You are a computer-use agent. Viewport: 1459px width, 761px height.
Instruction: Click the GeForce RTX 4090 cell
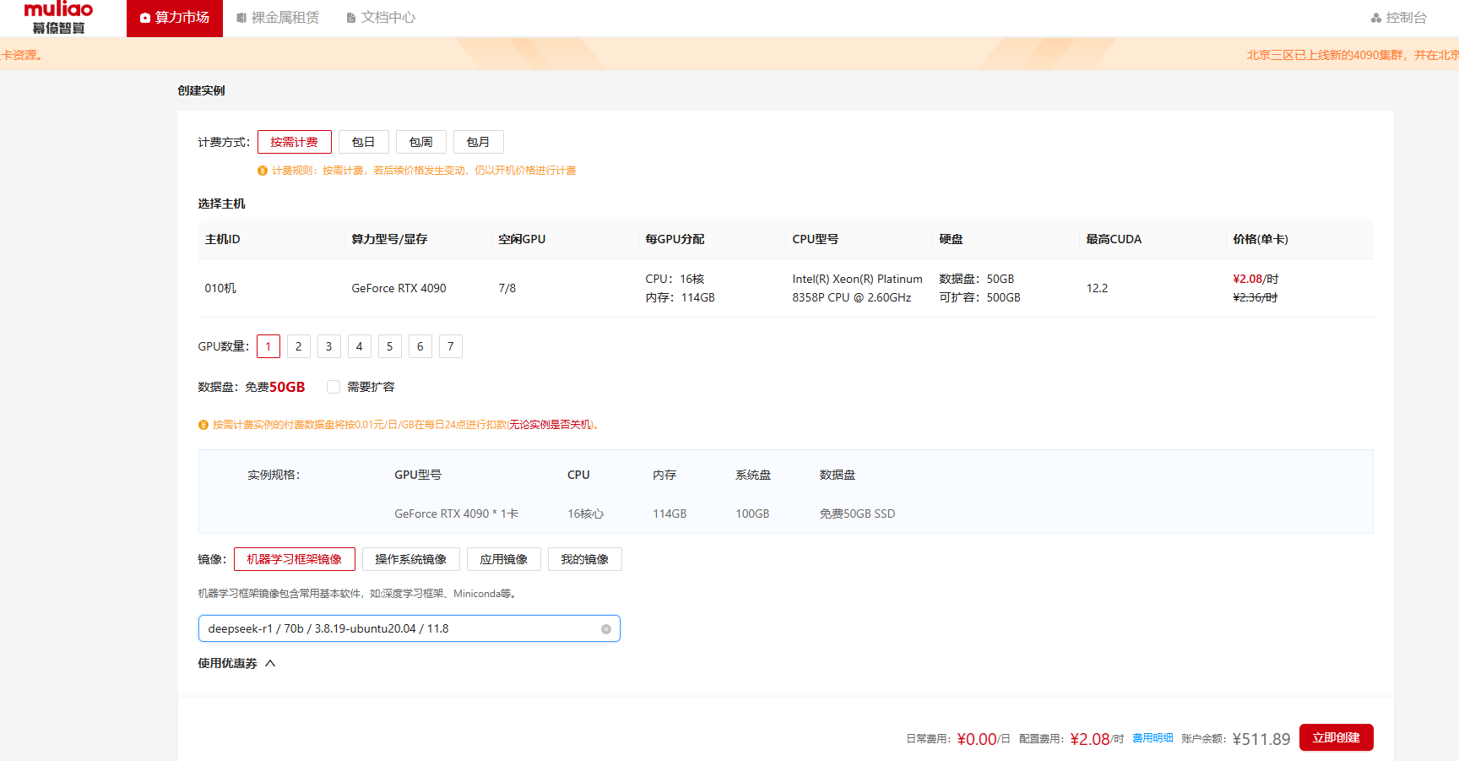(x=399, y=288)
